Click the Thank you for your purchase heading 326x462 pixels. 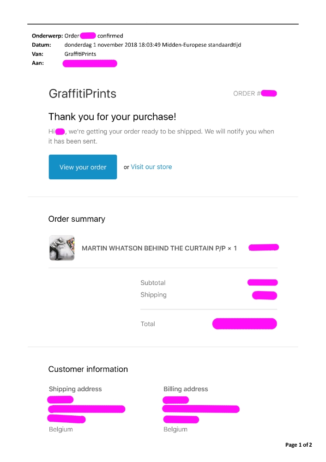(112, 116)
